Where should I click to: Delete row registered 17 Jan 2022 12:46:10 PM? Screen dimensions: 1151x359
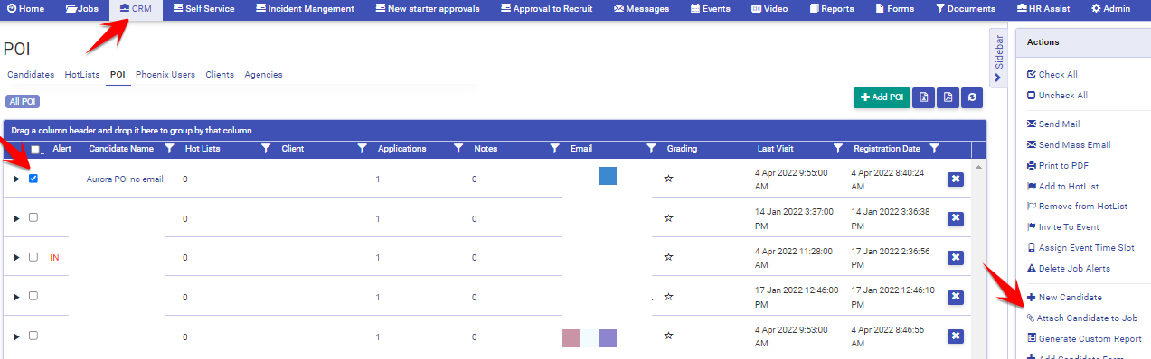(x=955, y=297)
